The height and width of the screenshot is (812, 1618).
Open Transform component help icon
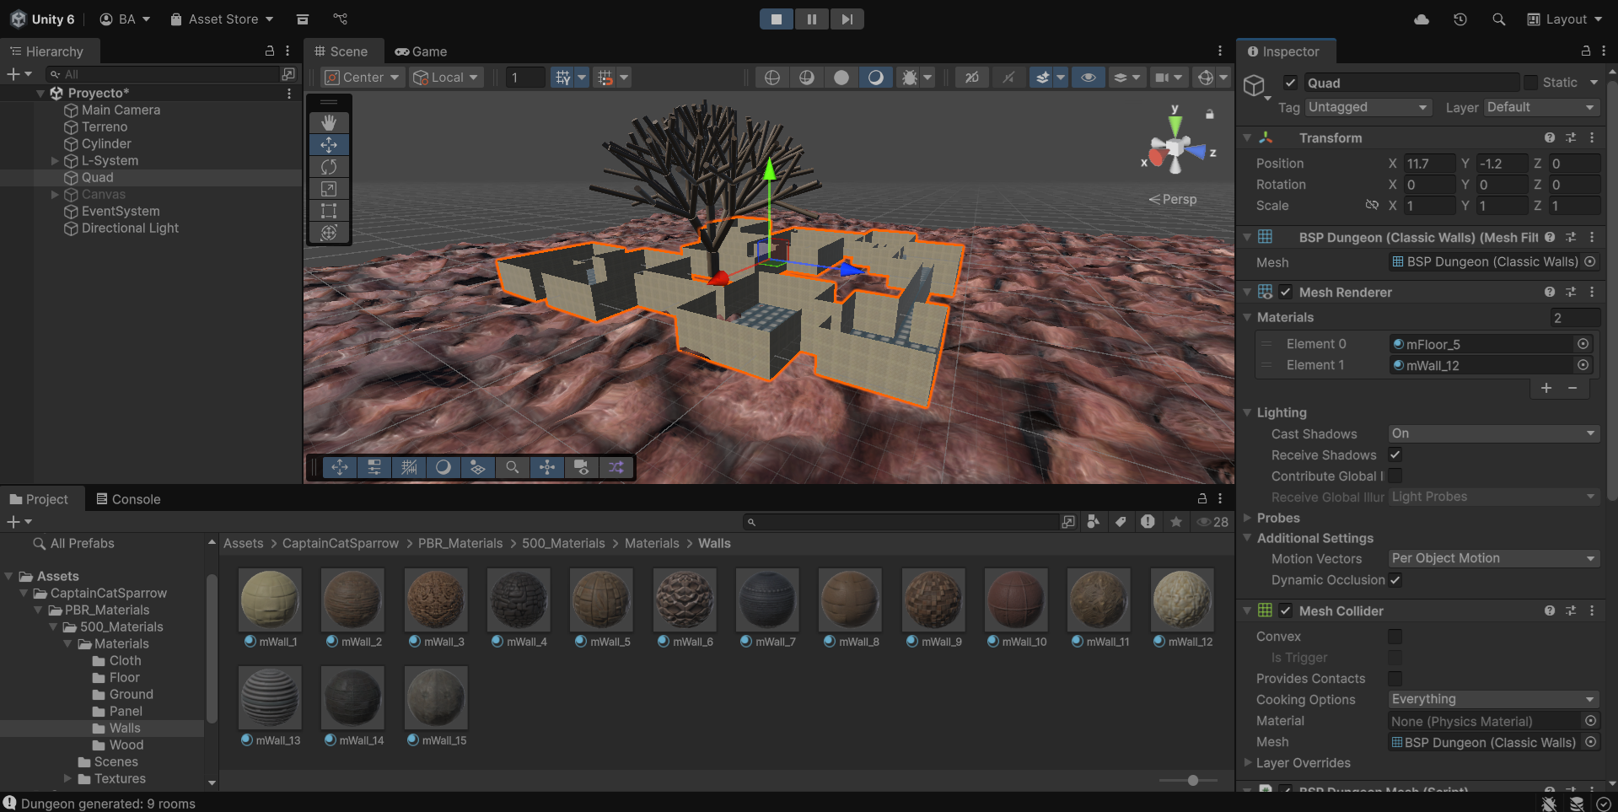(x=1550, y=137)
